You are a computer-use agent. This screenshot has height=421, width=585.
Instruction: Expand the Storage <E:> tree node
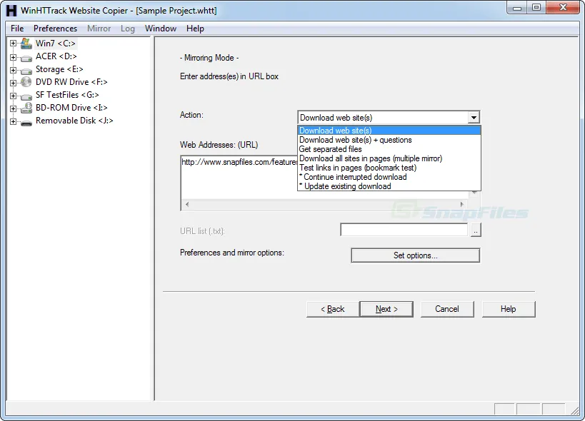click(13, 70)
